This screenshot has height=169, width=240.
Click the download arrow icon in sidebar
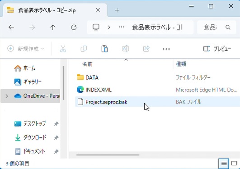point(18,137)
